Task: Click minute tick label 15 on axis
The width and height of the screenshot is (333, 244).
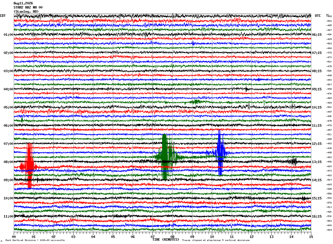Action: pyautogui.click(x=311, y=237)
